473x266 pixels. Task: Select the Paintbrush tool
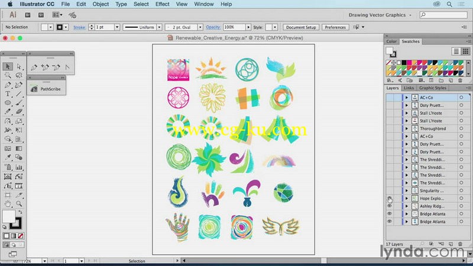(19, 103)
